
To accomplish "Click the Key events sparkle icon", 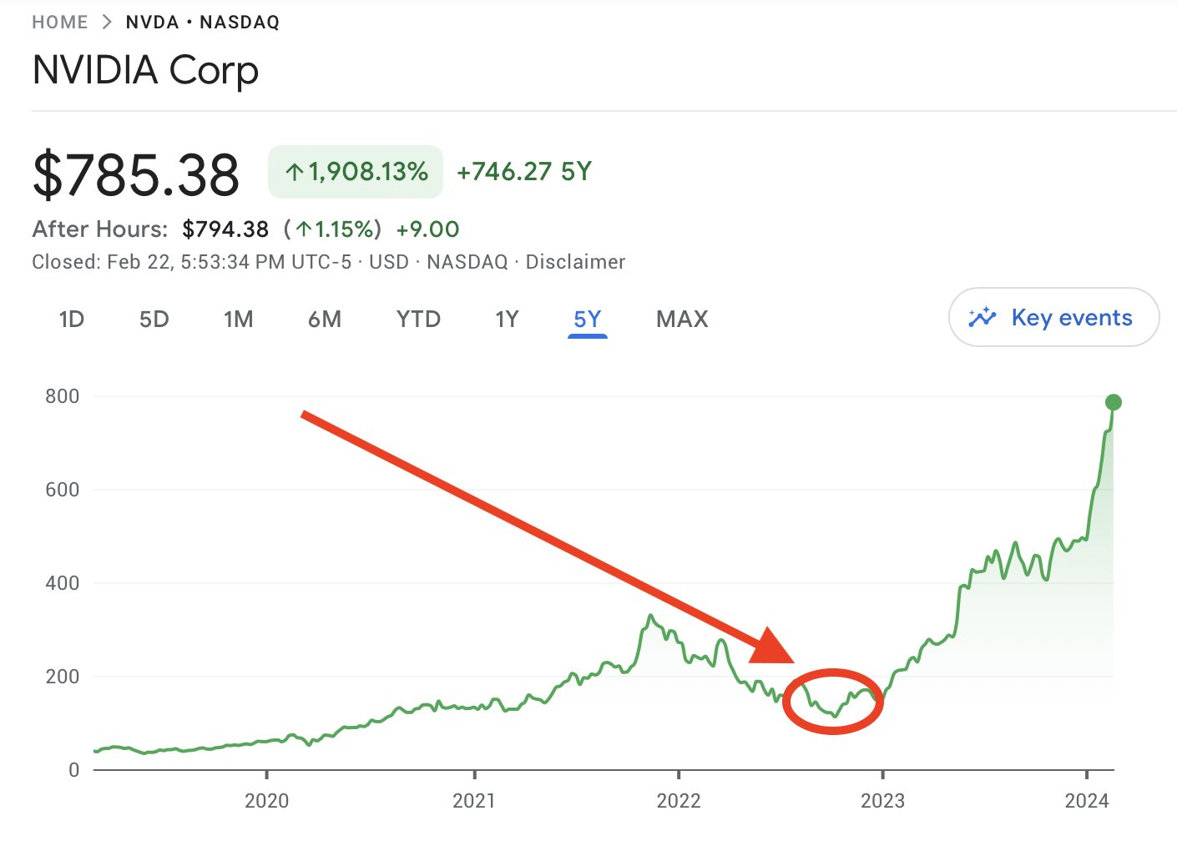I will [983, 317].
